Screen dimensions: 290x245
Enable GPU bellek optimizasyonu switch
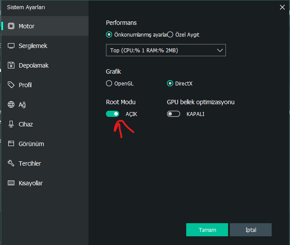(174, 114)
